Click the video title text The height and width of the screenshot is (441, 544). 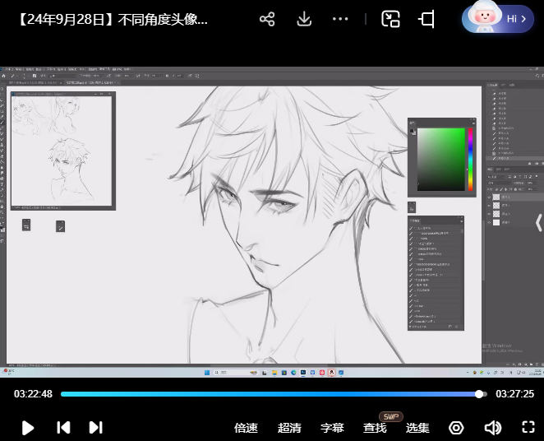(x=113, y=19)
